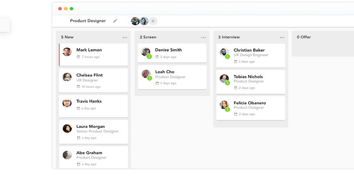Add a team member with the plus button
The width and height of the screenshot is (354, 181).
tap(153, 21)
